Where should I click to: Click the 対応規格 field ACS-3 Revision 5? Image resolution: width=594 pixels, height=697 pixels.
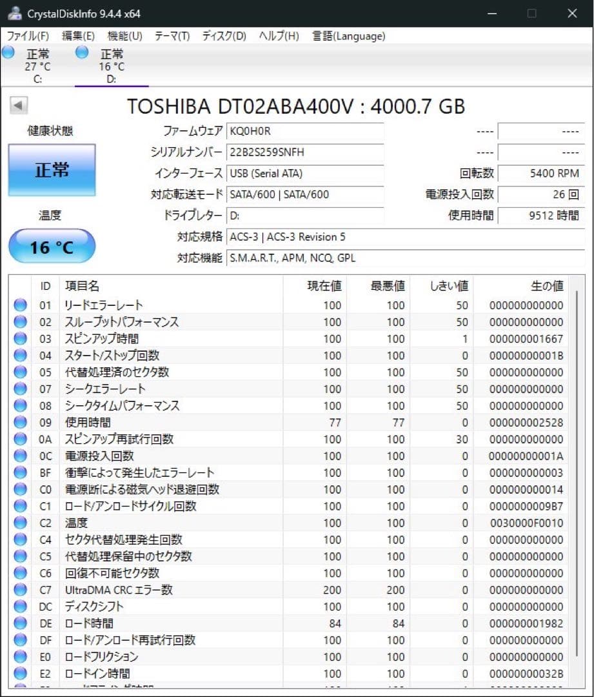click(406, 236)
